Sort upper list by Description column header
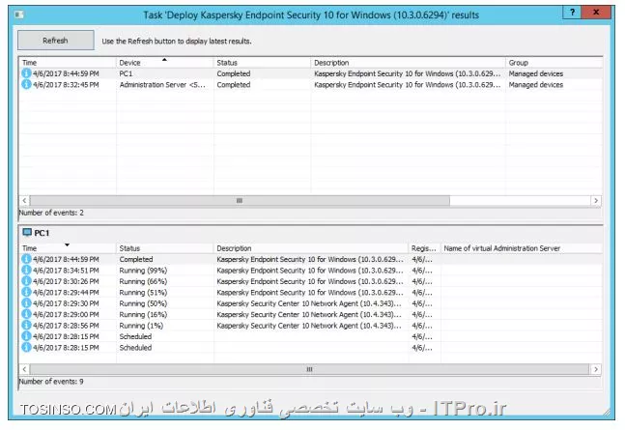 click(408, 63)
